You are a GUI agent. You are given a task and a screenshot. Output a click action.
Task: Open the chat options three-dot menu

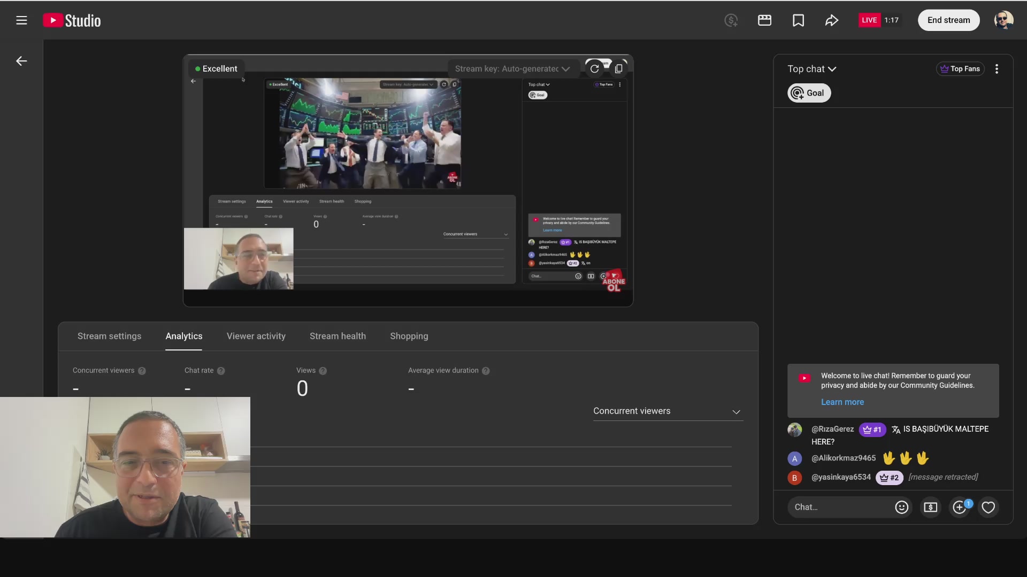[x=997, y=69]
